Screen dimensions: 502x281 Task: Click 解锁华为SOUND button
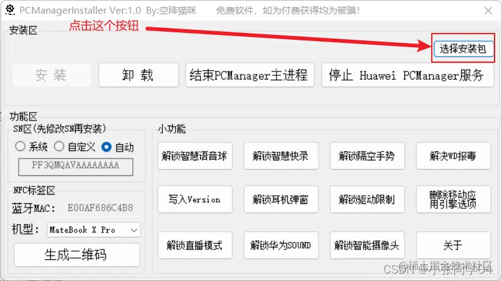coord(281,245)
